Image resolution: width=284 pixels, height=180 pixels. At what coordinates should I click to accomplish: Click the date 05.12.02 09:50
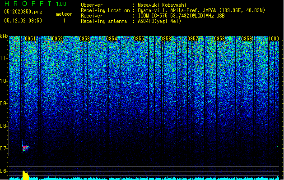click(23, 21)
